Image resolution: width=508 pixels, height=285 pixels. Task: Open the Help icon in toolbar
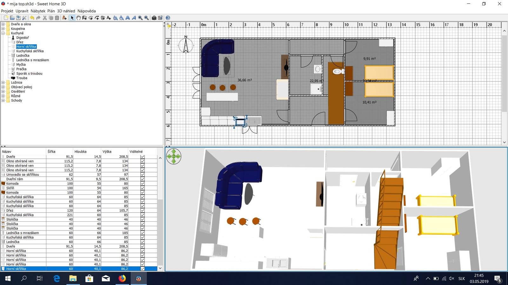pyautogui.click(x=168, y=18)
